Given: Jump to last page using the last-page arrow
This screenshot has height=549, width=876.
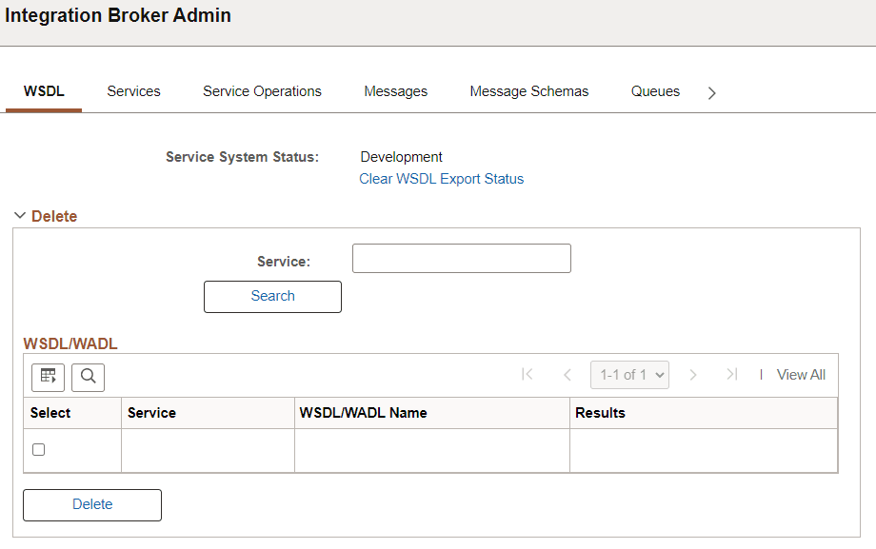Looking at the screenshot, I should tap(731, 374).
